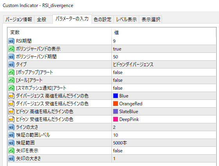The image size is (219, 166).
Task: Click the icon beside タイプ parameter
Action: [11, 65]
